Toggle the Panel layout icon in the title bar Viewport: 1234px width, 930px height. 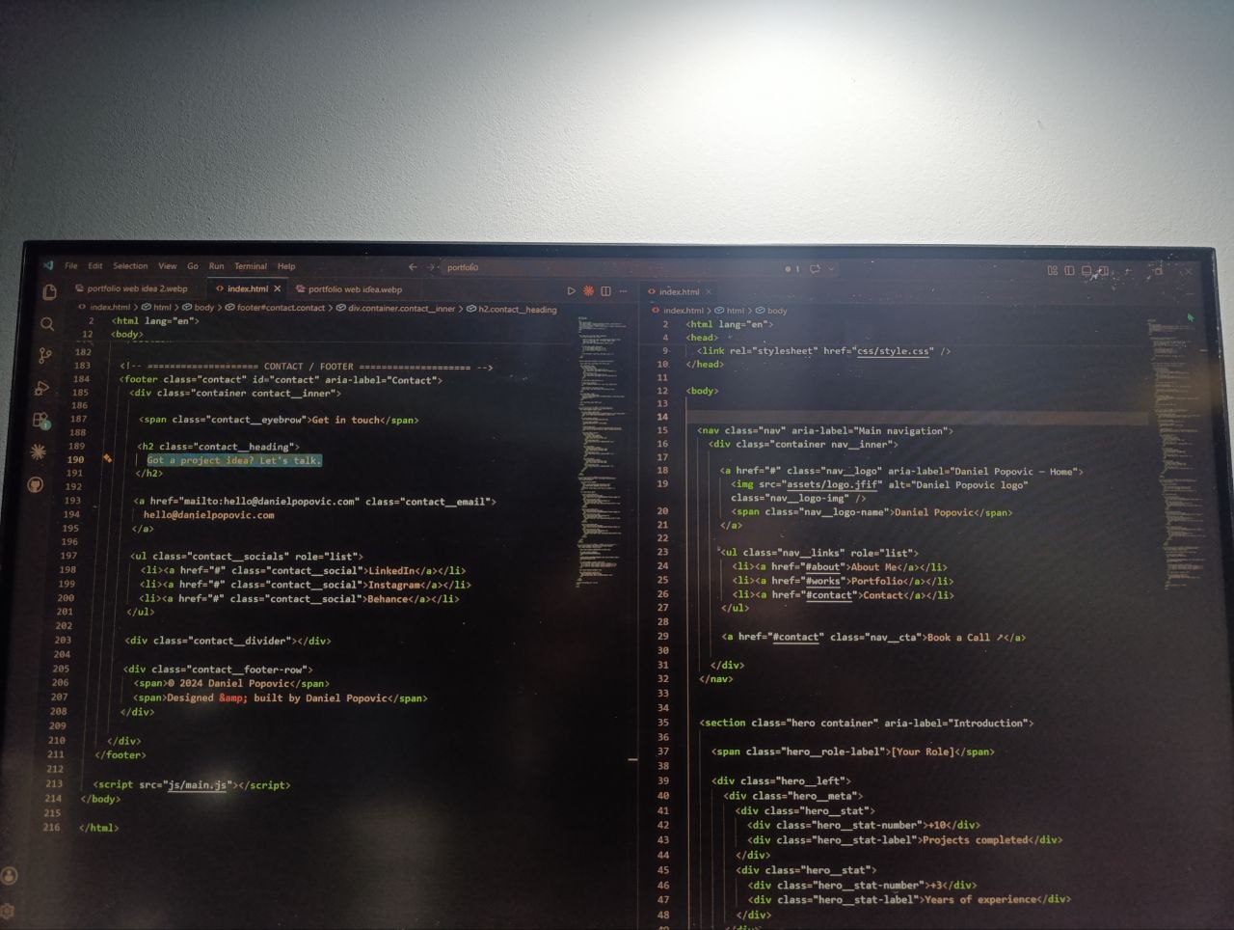1086,271
